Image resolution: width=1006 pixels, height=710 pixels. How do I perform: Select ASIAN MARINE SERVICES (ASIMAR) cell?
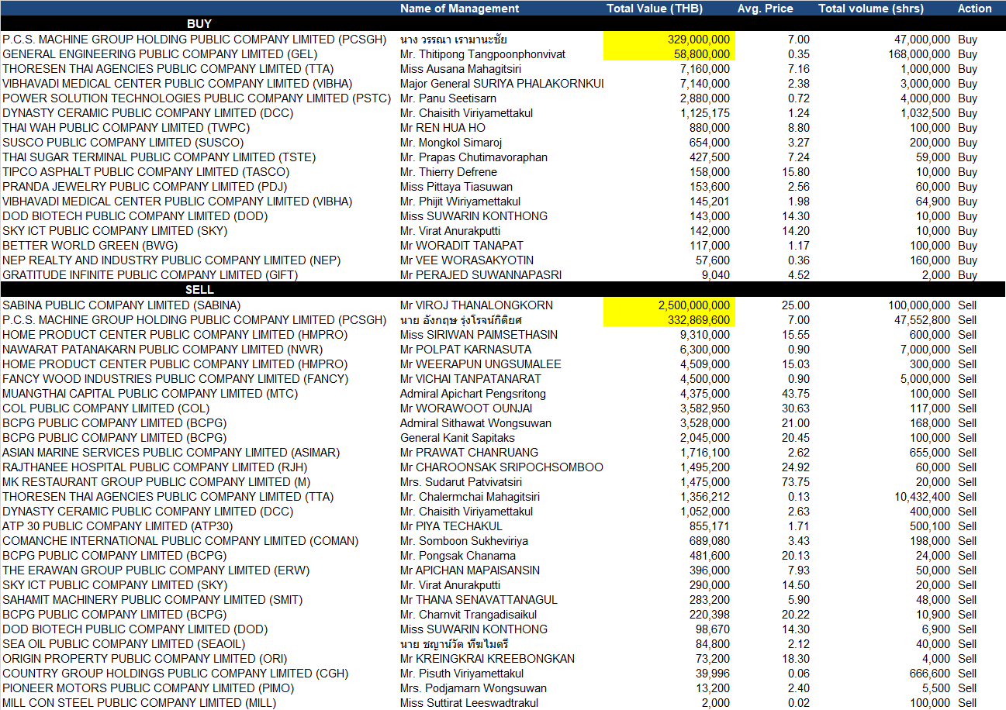[171, 453]
